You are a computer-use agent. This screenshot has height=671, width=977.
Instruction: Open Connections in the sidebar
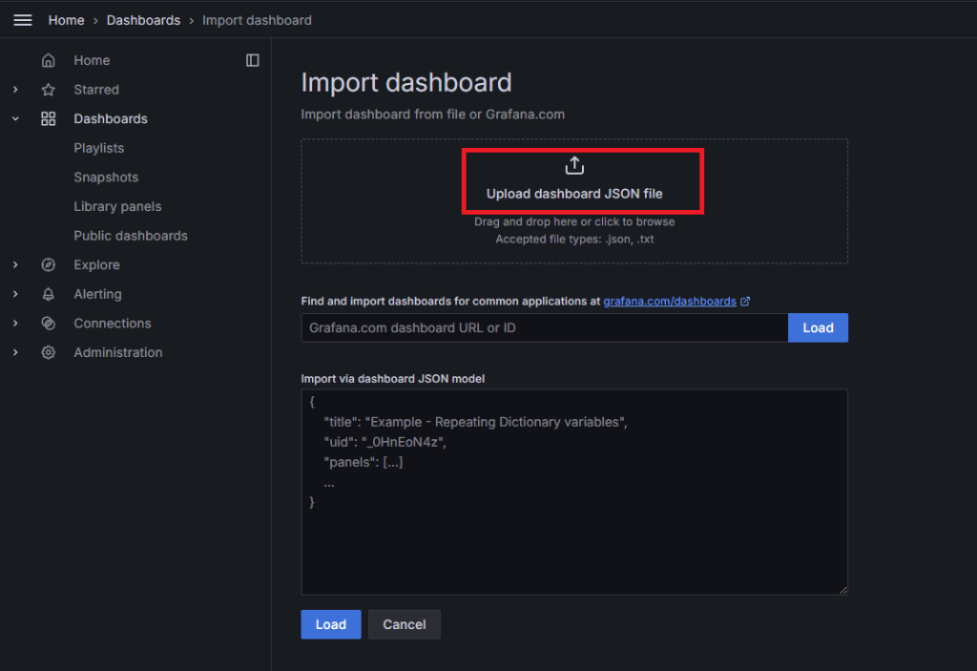tap(113, 323)
